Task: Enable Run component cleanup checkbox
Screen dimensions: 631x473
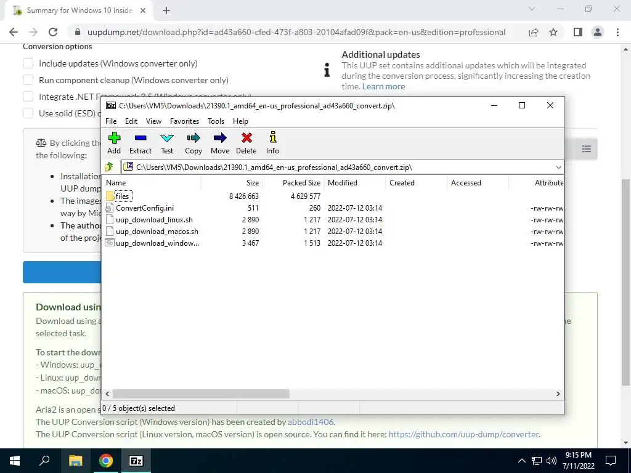Action: point(28,80)
